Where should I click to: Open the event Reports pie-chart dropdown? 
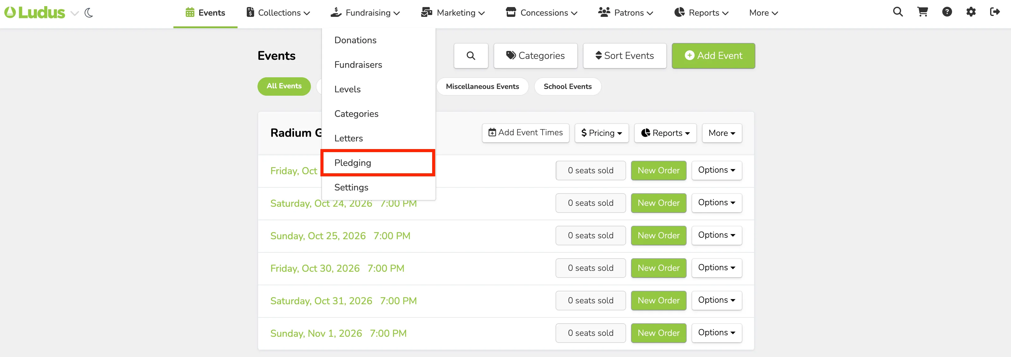point(665,133)
